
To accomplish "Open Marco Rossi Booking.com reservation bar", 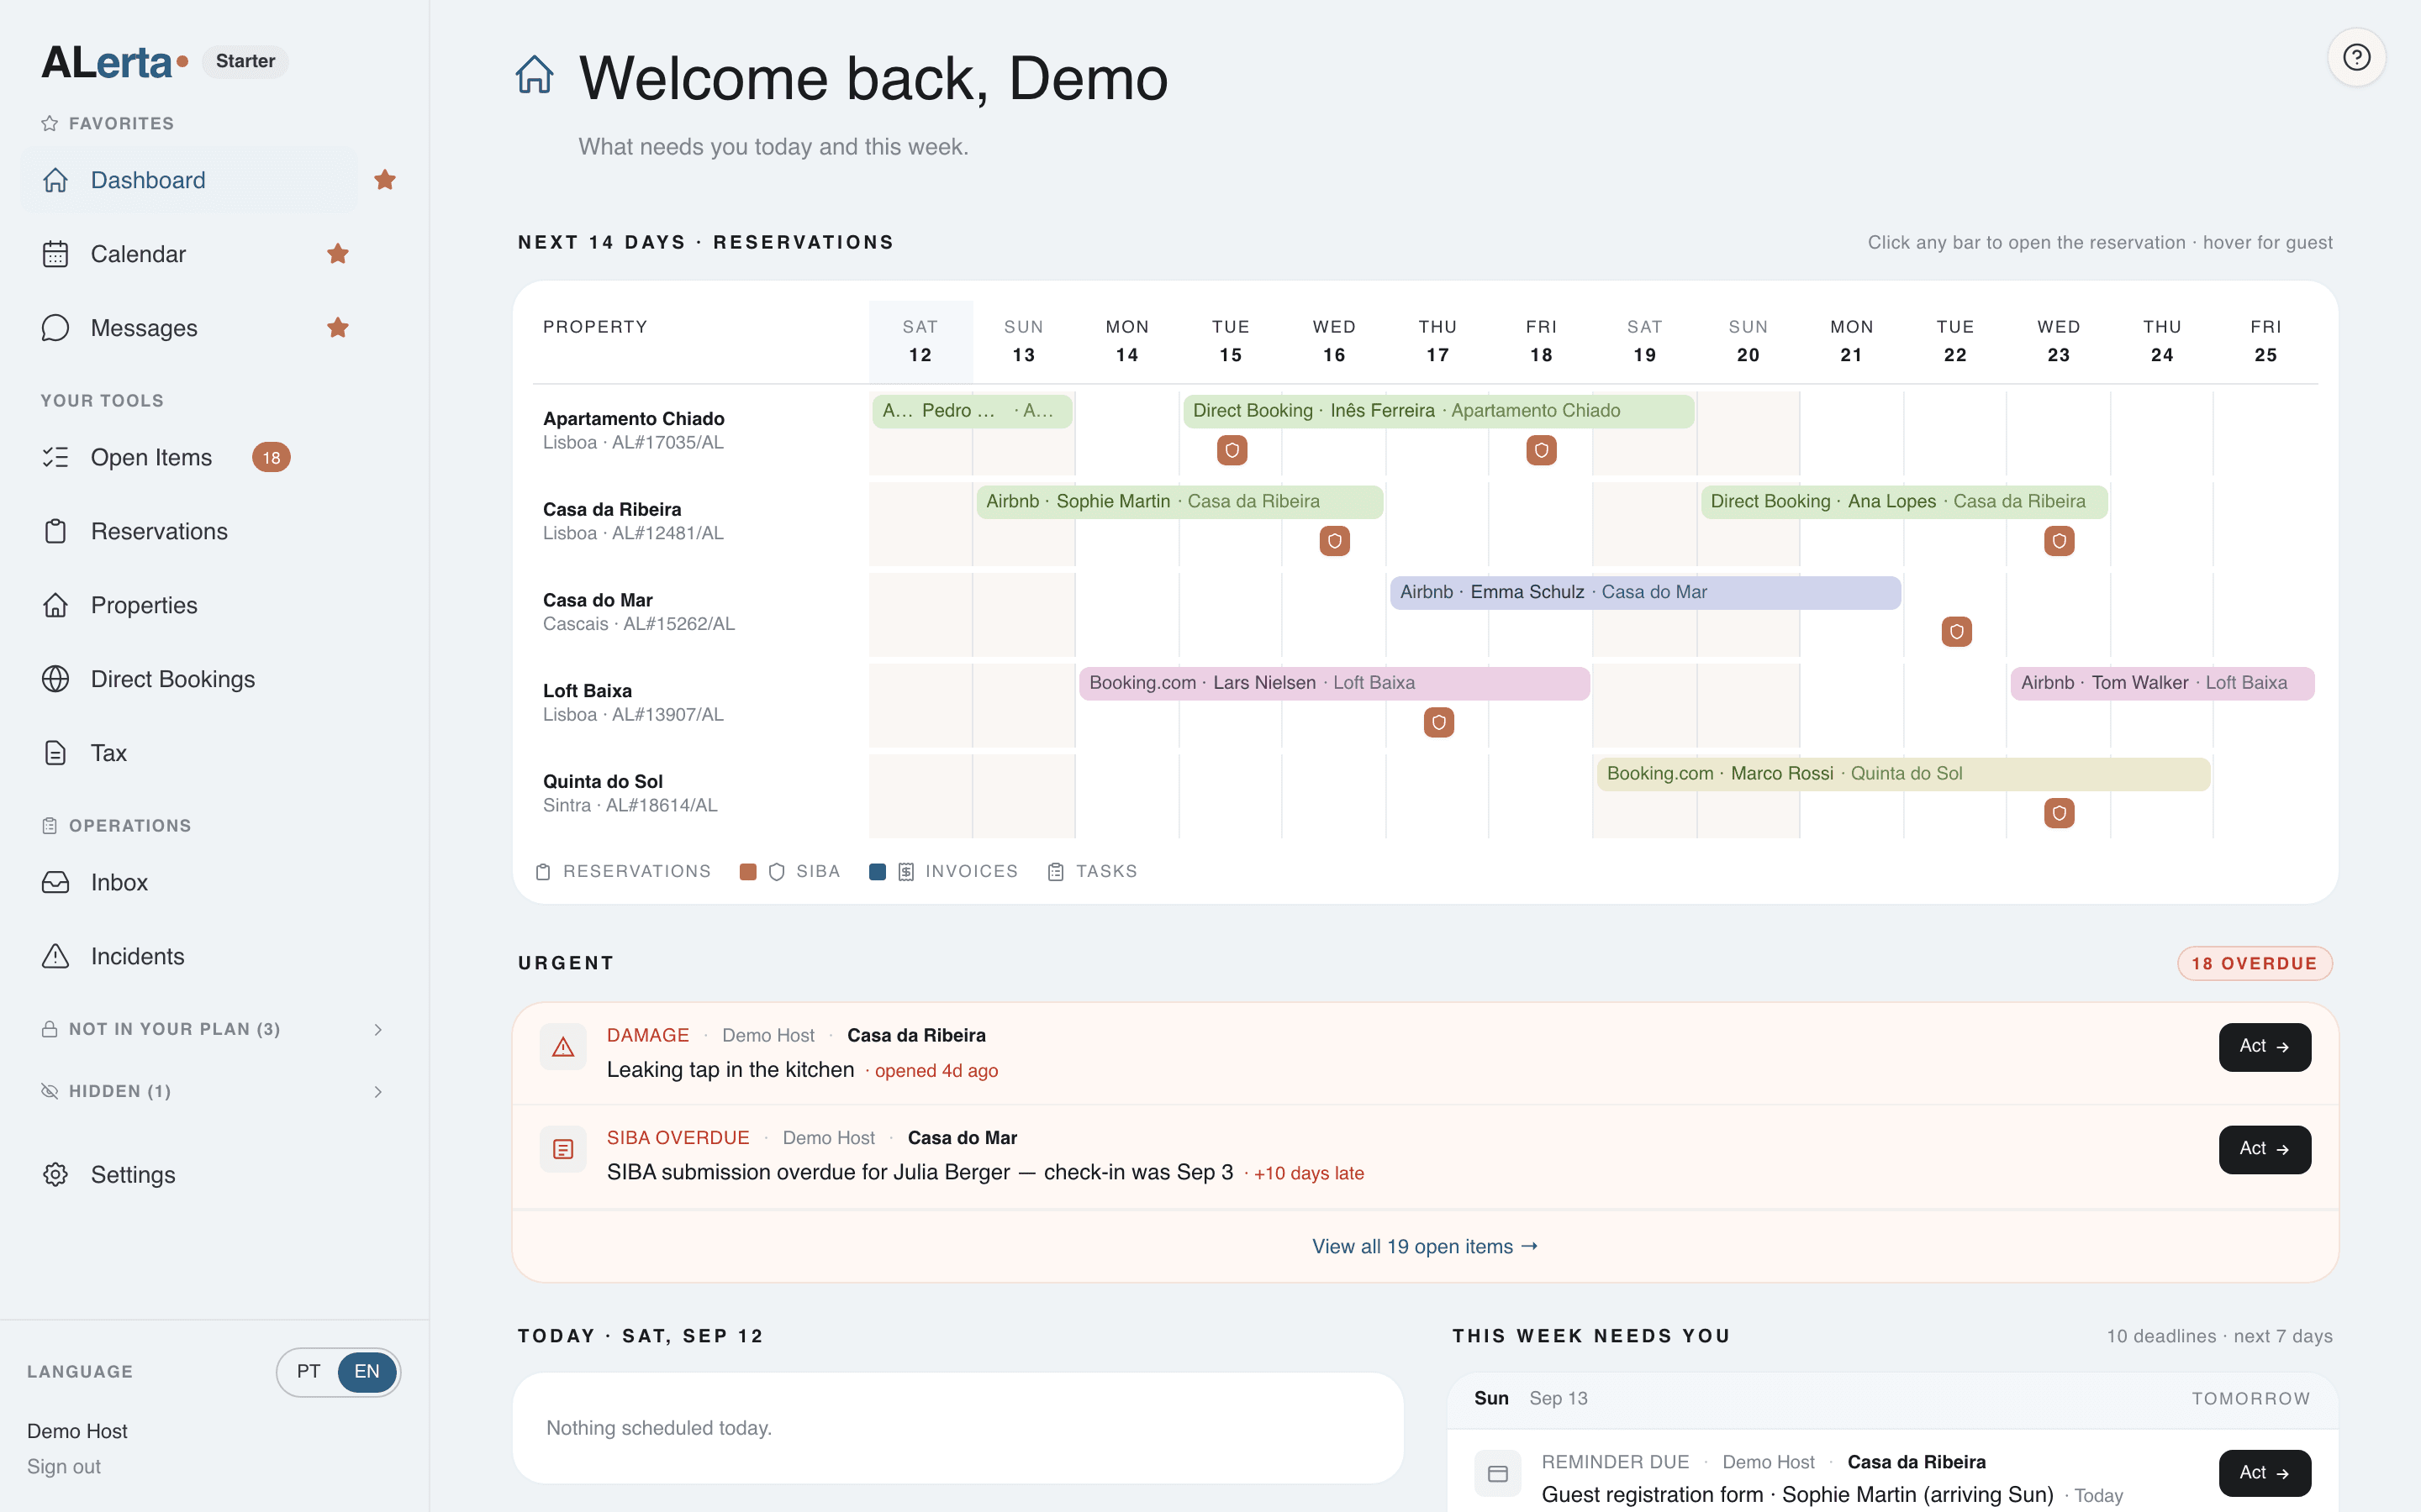I will click(1904, 774).
